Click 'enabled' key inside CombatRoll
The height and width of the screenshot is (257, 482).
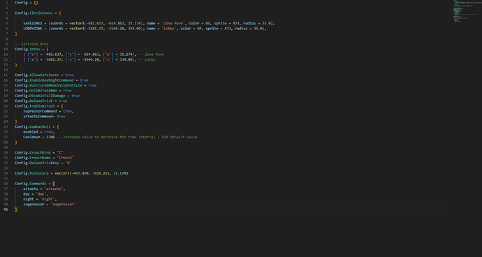click(x=31, y=132)
